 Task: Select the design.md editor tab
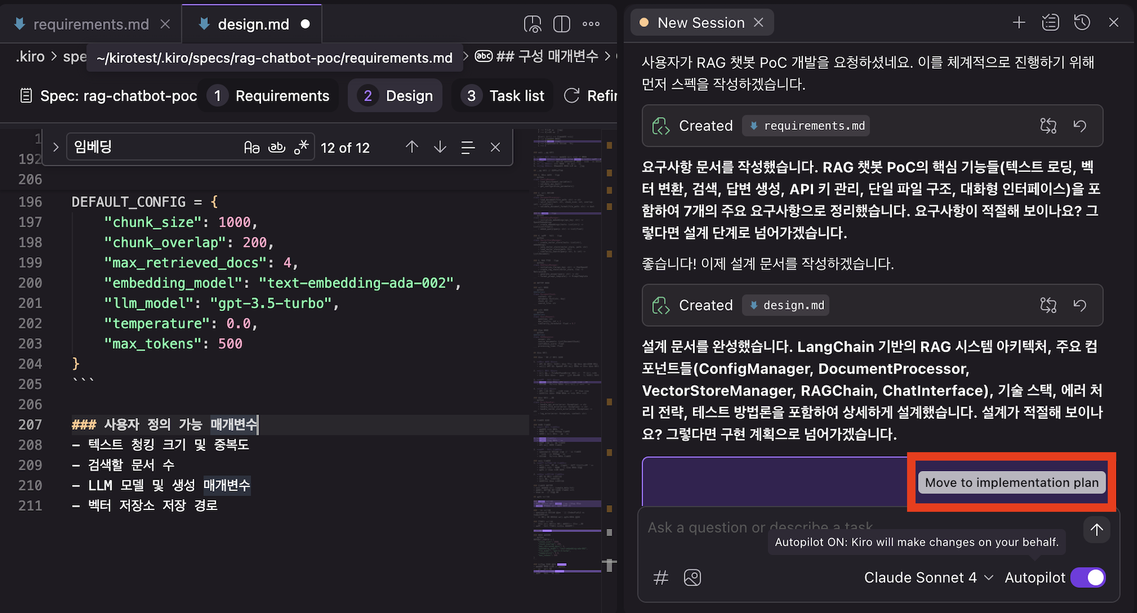253,24
